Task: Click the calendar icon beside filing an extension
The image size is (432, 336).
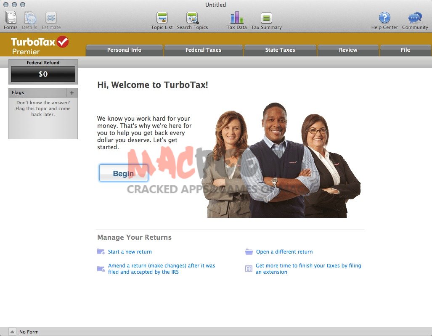Action: click(x=249, y=269)
